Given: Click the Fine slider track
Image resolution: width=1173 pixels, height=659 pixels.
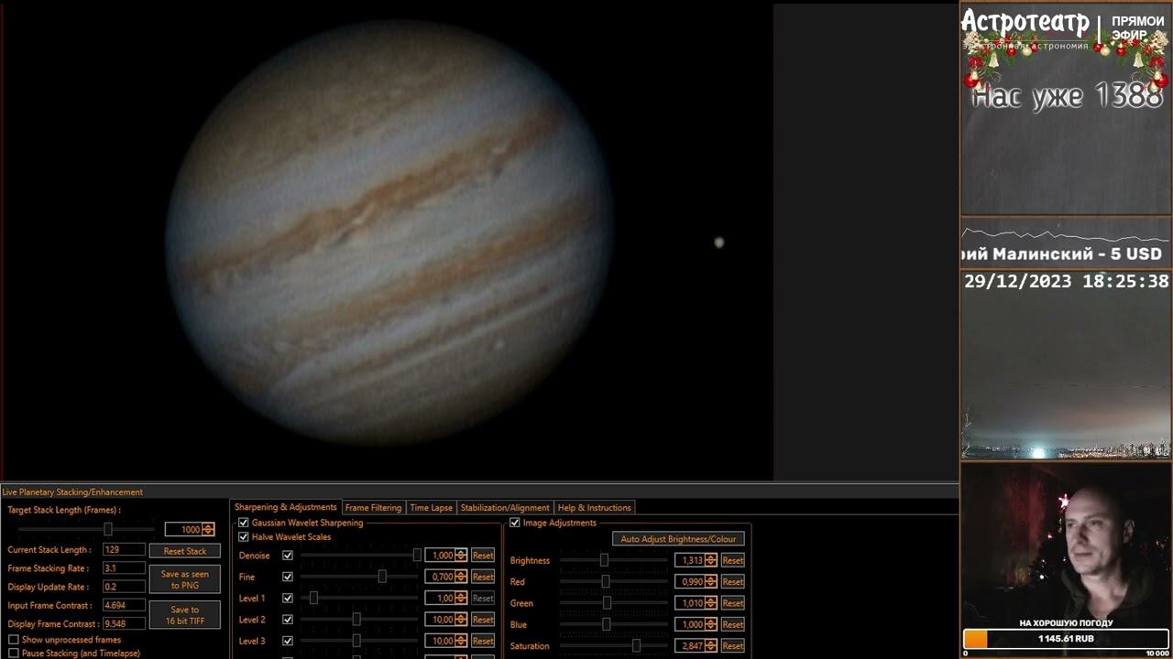Looking at the screenshot, I should pos(361,577).
